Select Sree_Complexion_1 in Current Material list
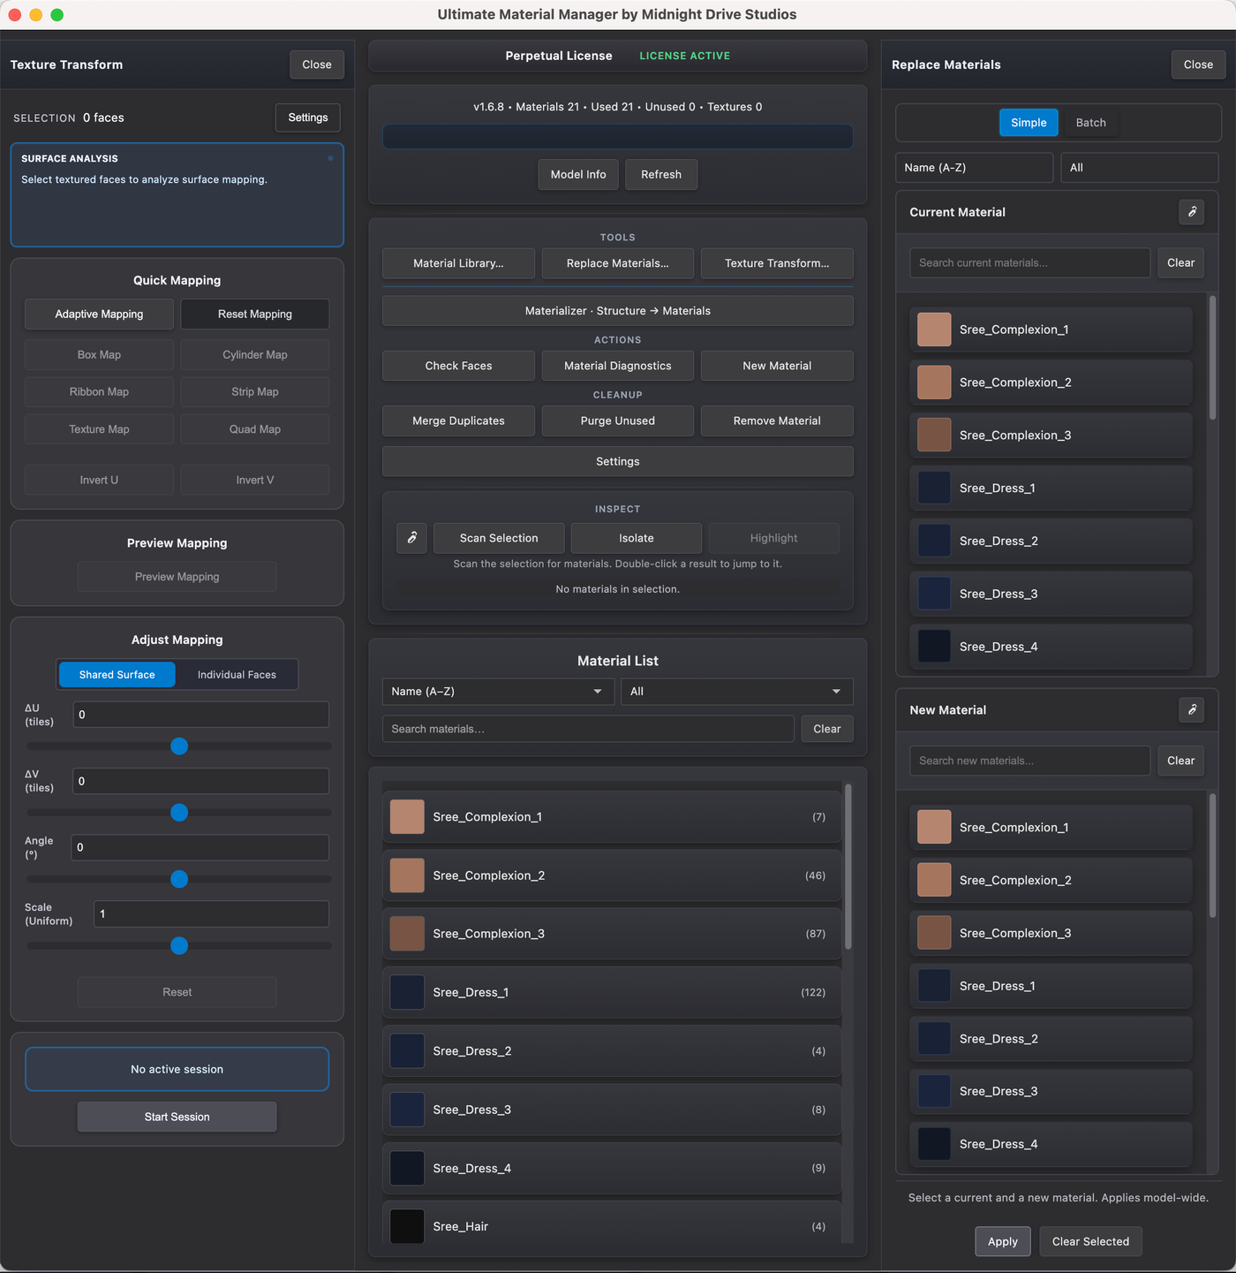The height and width of the screenshot is (1273, 1236). (x=1051, y=330)
